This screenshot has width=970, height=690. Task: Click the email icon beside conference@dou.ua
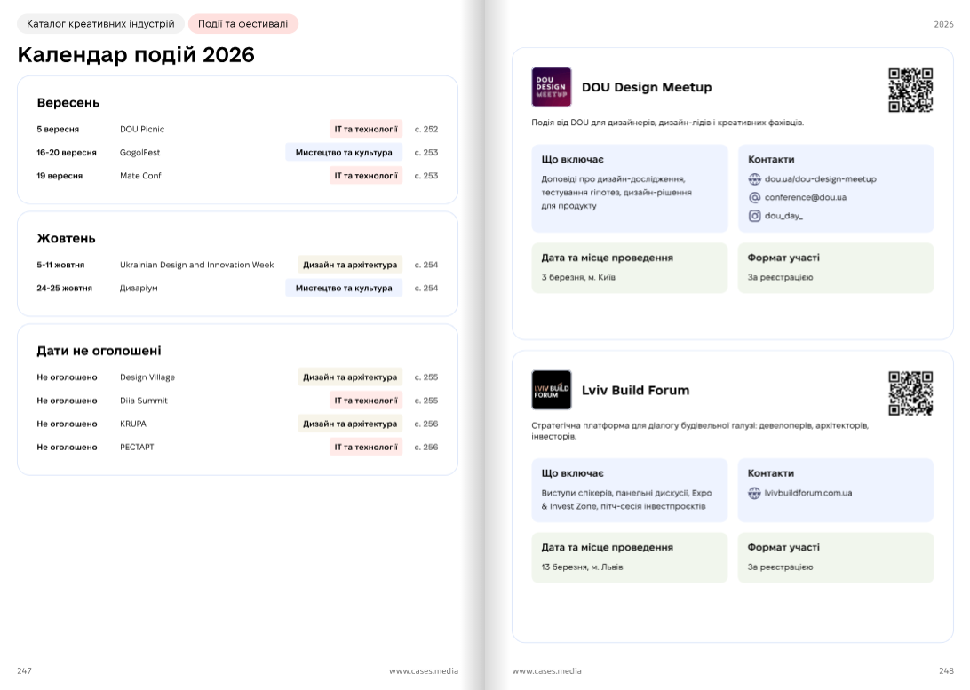(x=755, y=198)
